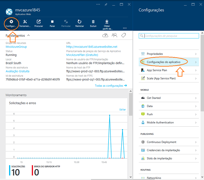Click Editar on the monitoring chart
Screen dimensions: 204x180
coord(122,109)
